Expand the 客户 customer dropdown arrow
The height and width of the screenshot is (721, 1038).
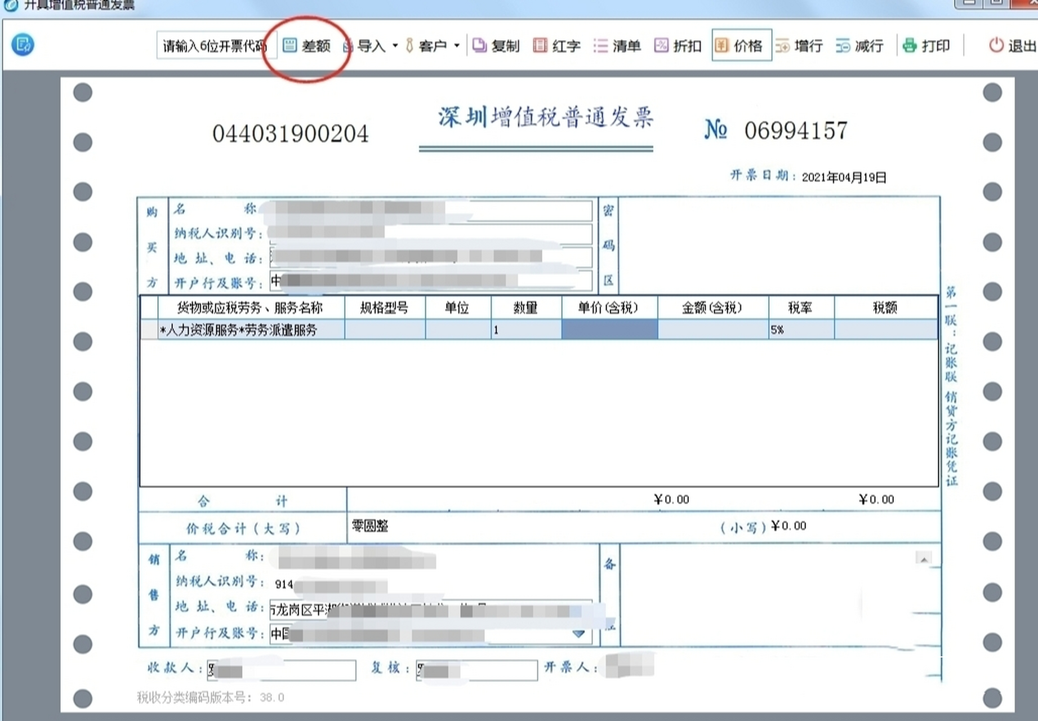[x=457, y=45]
